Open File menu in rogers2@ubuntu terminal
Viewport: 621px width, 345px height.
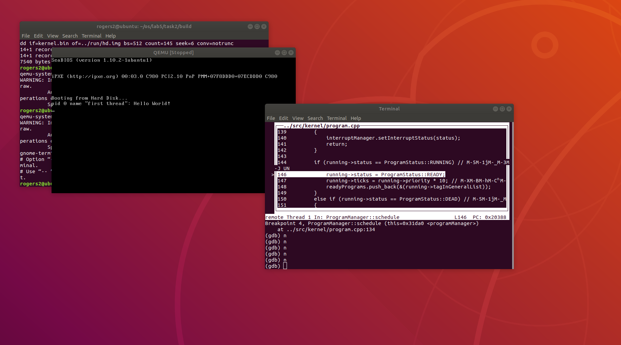coord(25,36)
